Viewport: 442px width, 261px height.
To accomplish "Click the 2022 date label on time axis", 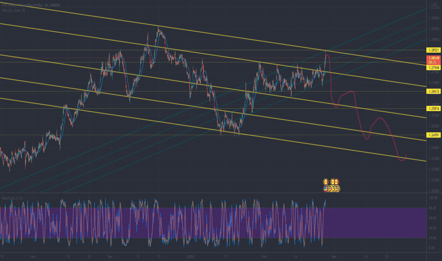I will (x=191, y=257).
